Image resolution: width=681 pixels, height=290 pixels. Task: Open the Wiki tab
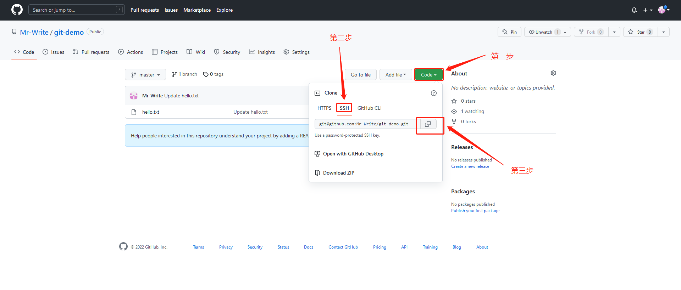click(196, 52)
